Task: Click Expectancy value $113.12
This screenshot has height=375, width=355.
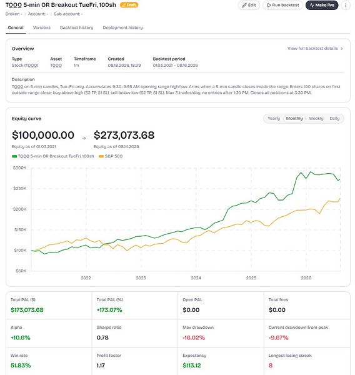Action: click(192, 366)
